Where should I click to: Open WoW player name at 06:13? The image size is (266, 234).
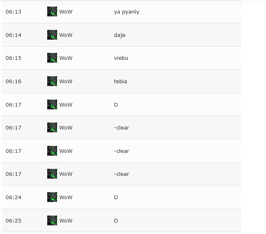tap(66, 12)
